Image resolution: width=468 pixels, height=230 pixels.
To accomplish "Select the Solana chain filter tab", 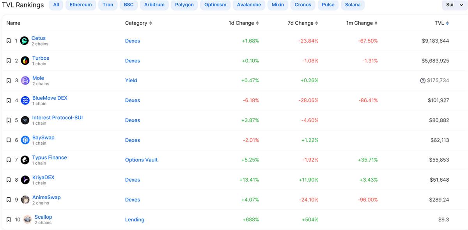I will coord(353,5).
